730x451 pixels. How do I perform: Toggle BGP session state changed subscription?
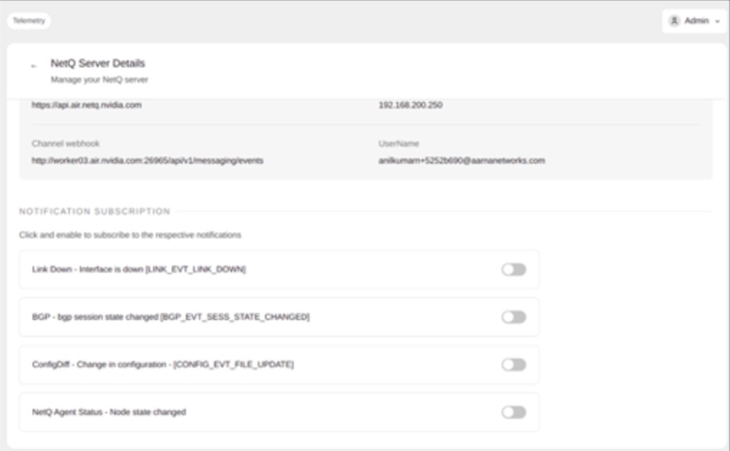(513, 318)
